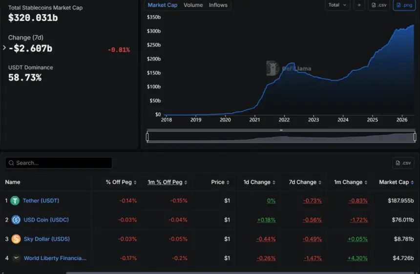Switch to the Market Cap chart tab

point(162,5)
